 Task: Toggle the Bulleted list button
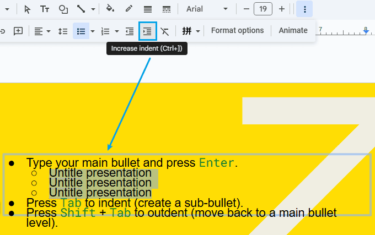81,31
